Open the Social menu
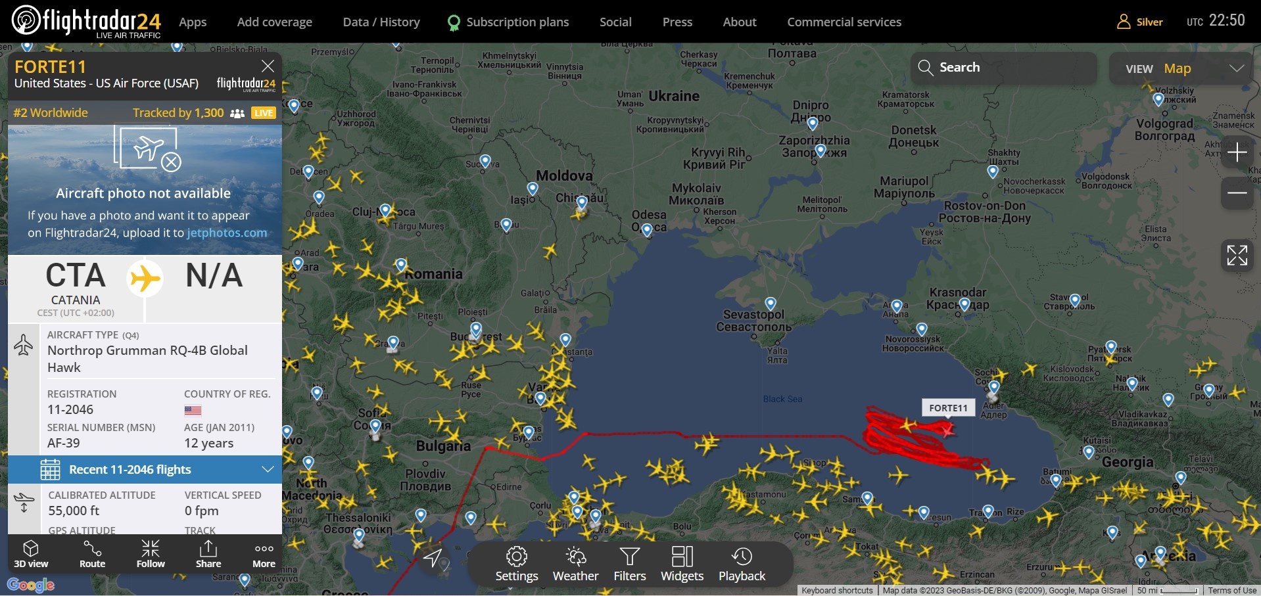 point(615,22)
